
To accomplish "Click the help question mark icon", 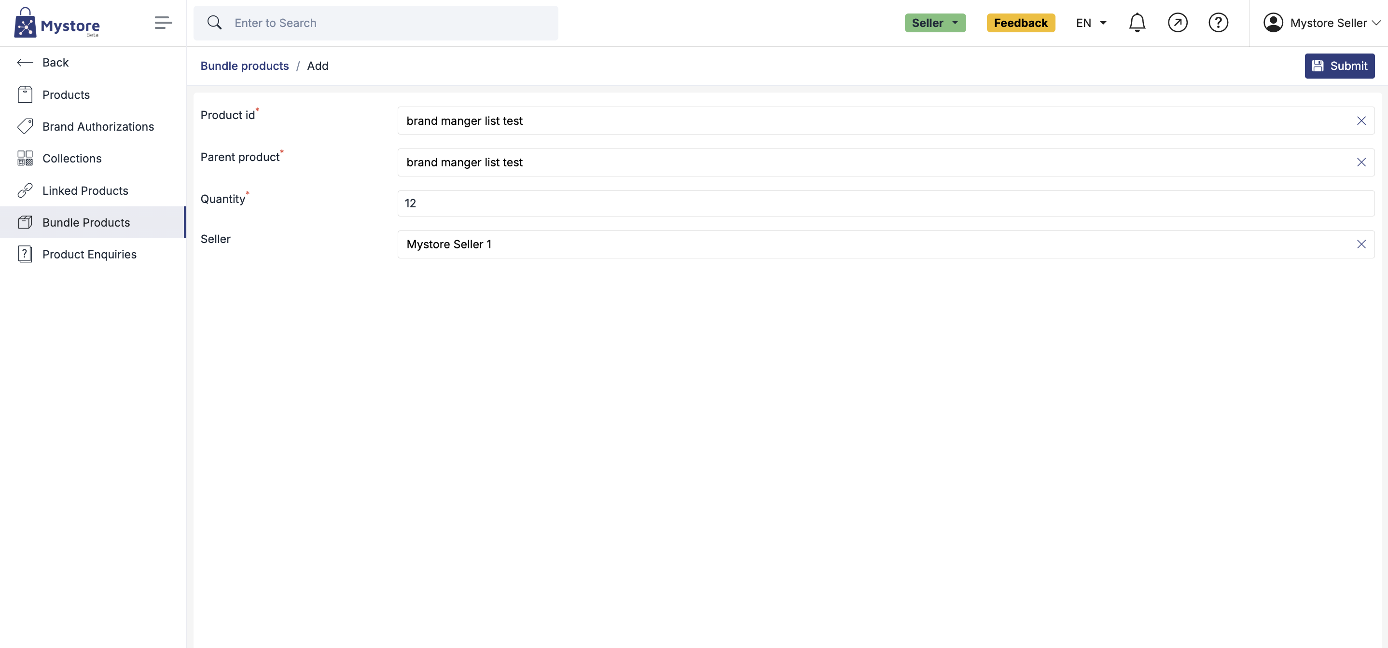I will tap(1218, 23).
